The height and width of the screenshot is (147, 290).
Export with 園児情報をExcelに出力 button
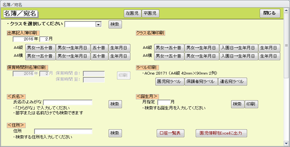point(221,133)
